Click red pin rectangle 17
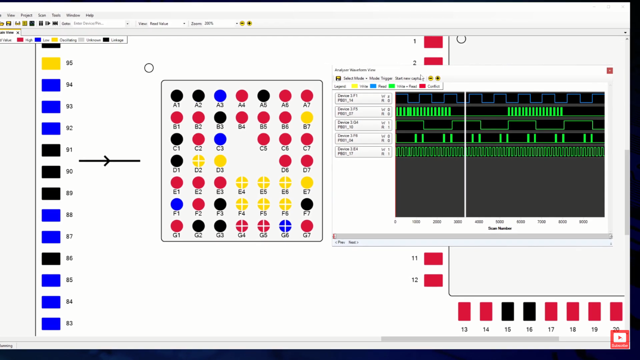This screenshot has height=360, width=640. 551,311
